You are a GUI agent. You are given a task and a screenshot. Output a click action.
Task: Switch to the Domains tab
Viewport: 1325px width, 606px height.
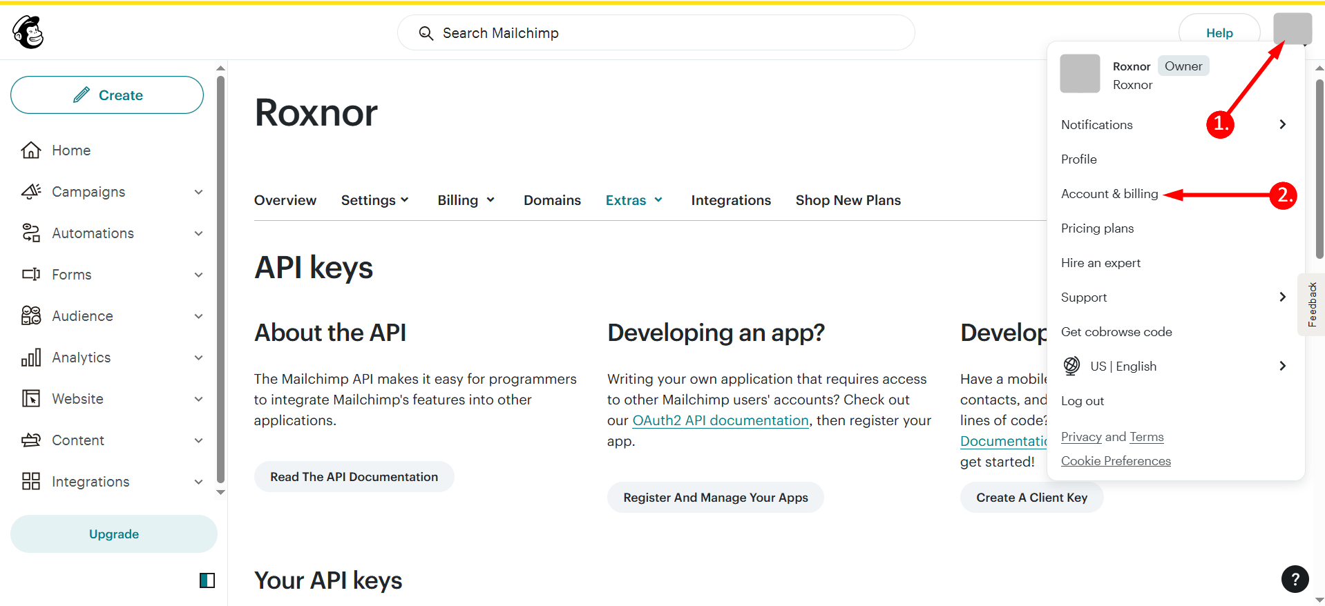[x=552, y=200]
